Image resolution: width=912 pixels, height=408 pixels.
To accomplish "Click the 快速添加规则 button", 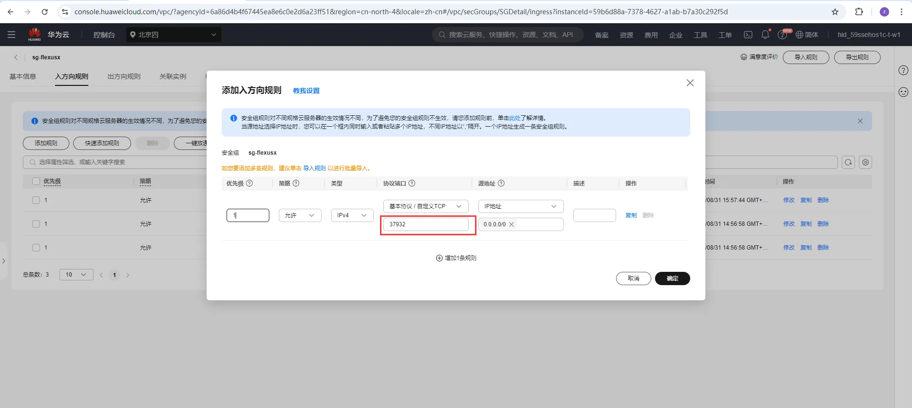I will (102, 143).
